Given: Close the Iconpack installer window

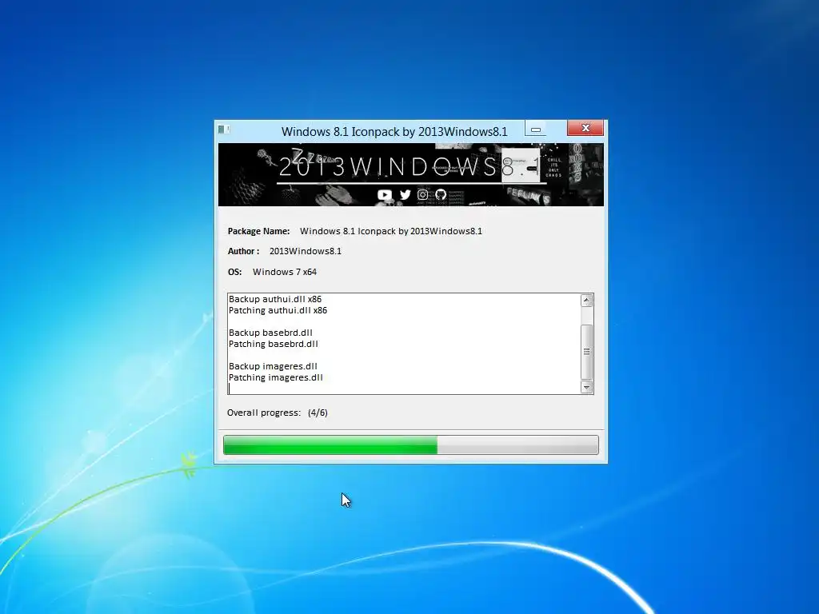Looking at the screenshot, I should tap(585, 128).
